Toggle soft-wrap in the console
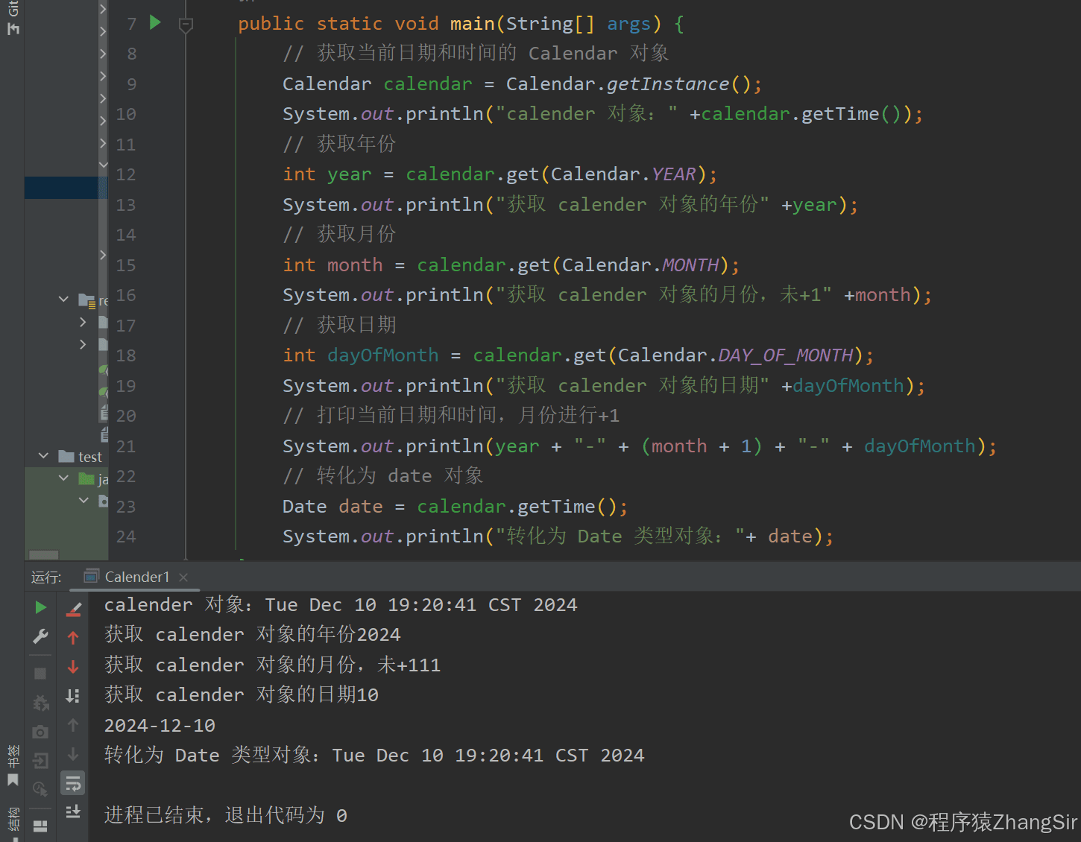Screen dimensions: 1081x842 pyautogui.click(x=73, y=783)
